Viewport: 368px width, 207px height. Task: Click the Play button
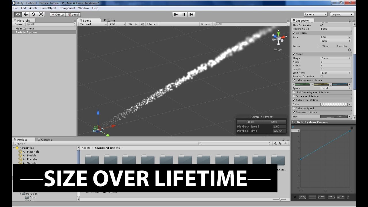pyautogui.click(x=176, y=14)
